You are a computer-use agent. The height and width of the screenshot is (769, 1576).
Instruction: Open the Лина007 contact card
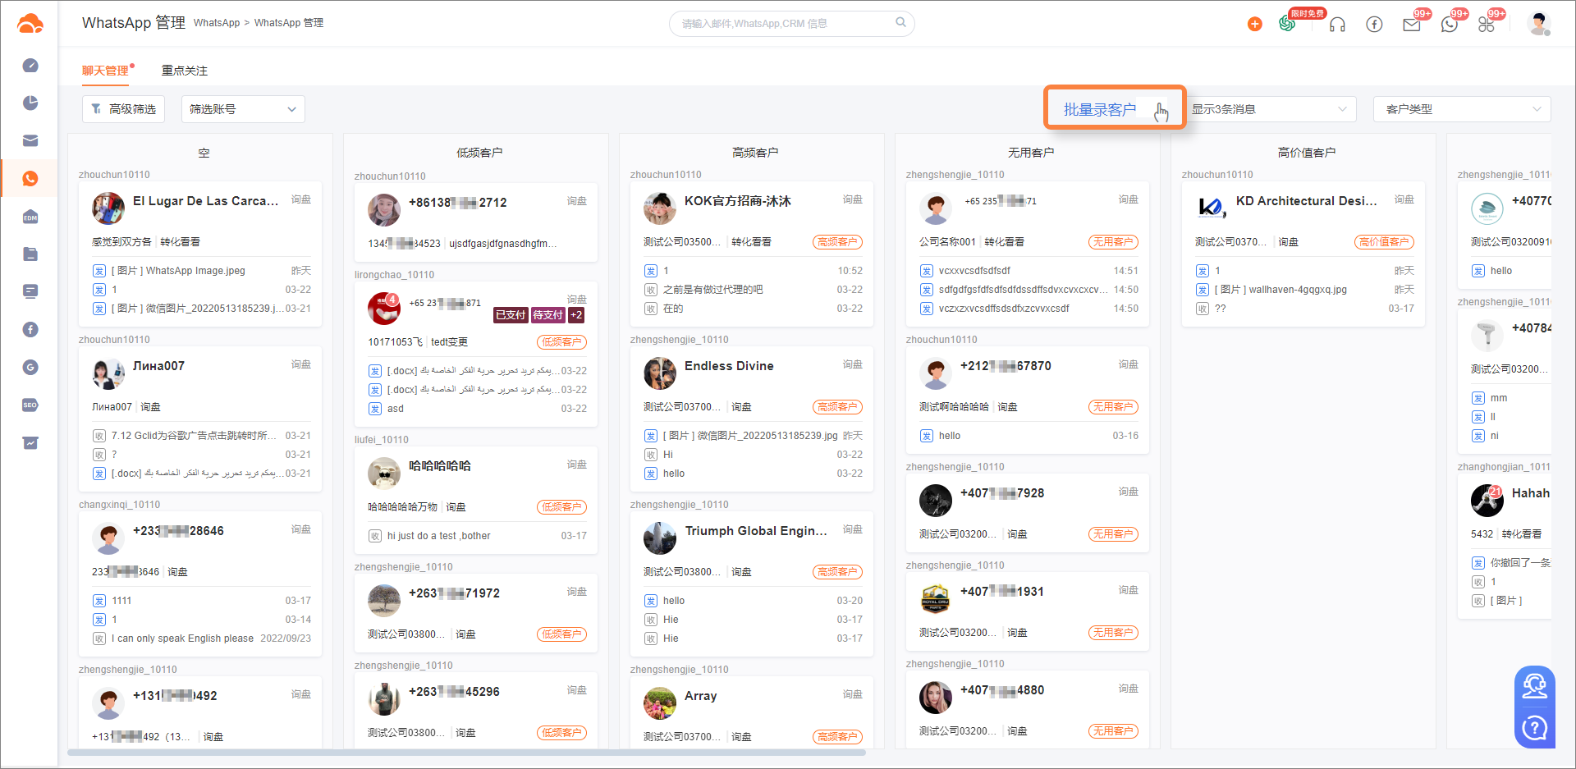point(200,420)
